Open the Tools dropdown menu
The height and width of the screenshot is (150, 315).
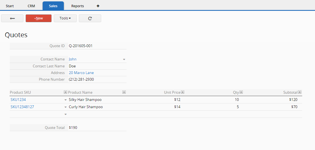pyautogui.click(x=65, y=18)
